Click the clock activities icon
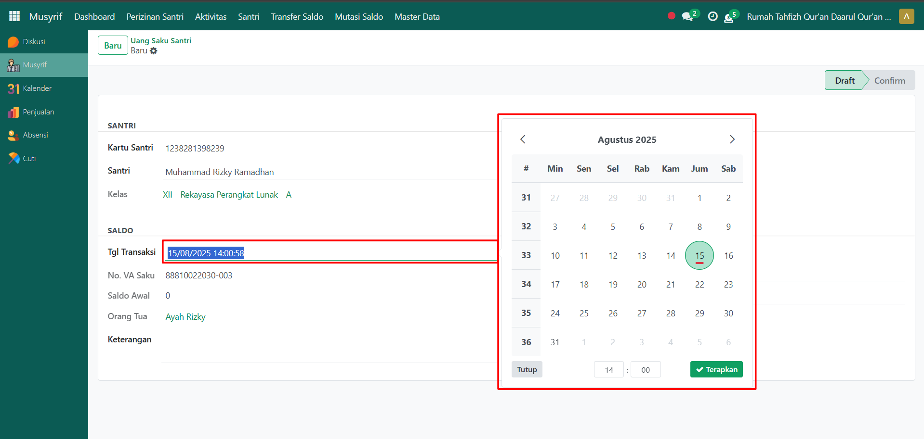The height and width of the screenshot is (439, 924). (x=713, y=17)
